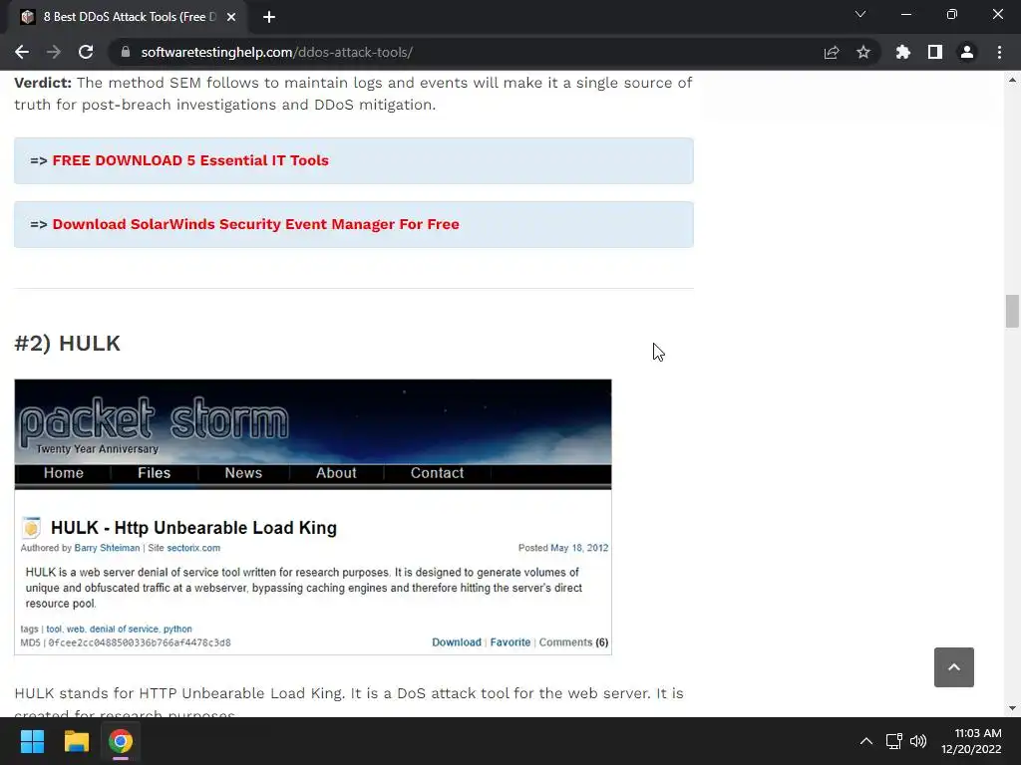Click the #2) HULK heading

point(67,343)
